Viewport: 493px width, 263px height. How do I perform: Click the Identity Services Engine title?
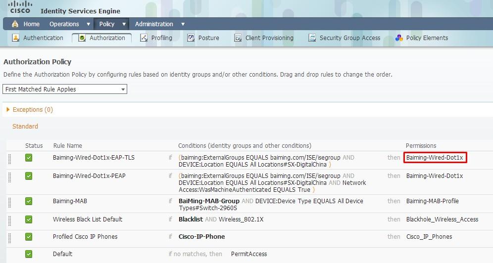[80, 11]
